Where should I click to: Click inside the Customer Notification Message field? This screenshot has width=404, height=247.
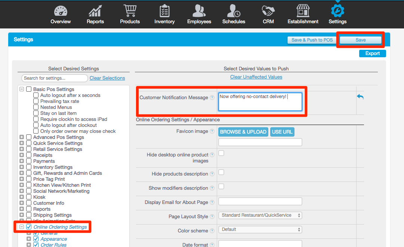point(260,102)
